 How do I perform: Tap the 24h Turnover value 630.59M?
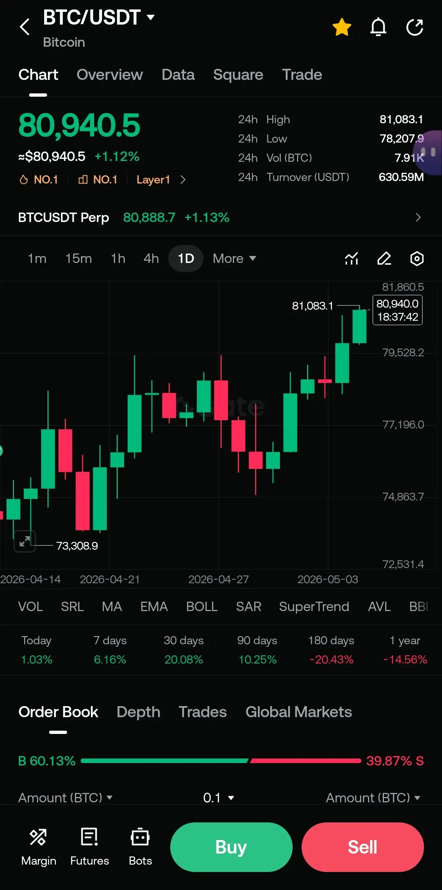point(401,177)
